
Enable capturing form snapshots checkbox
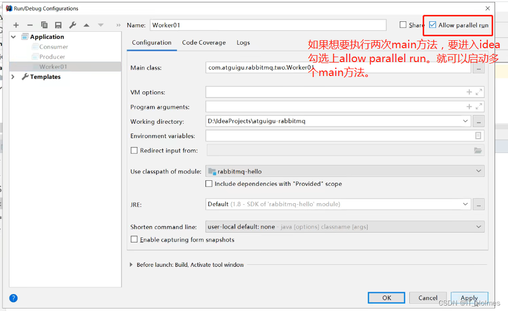(x=134, y=239)
